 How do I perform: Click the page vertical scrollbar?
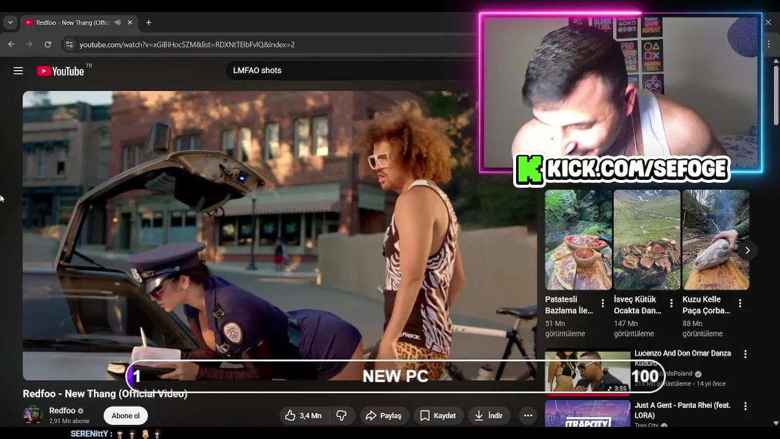click(x=776, y=95)
